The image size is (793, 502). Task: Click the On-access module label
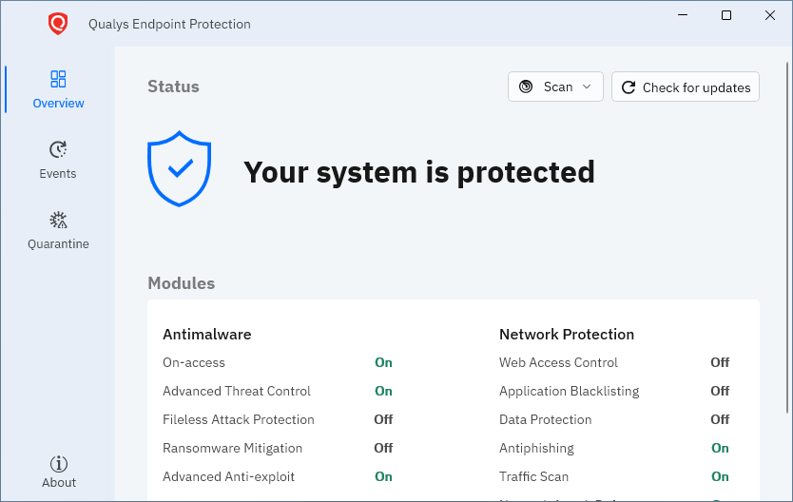pos(194,362)
